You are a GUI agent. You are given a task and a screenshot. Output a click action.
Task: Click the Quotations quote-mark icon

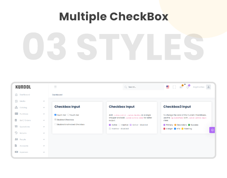[x=16, y=127]
